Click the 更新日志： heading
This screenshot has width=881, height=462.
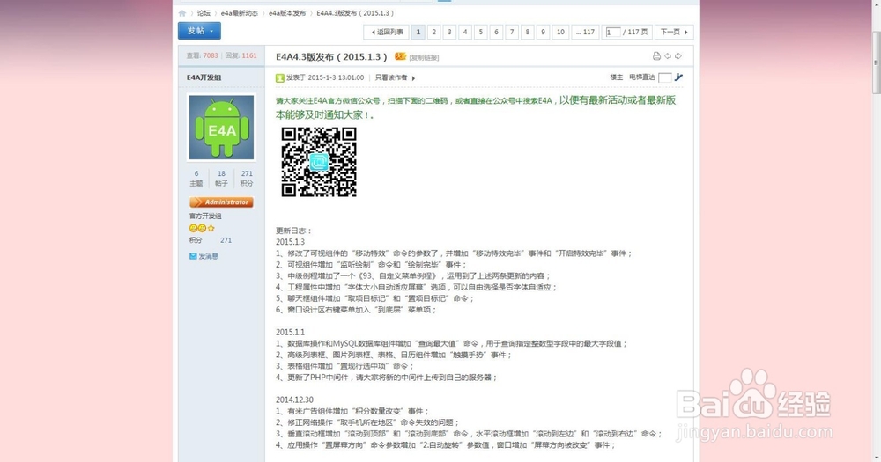pyautogui.click(x=293, y=231)
